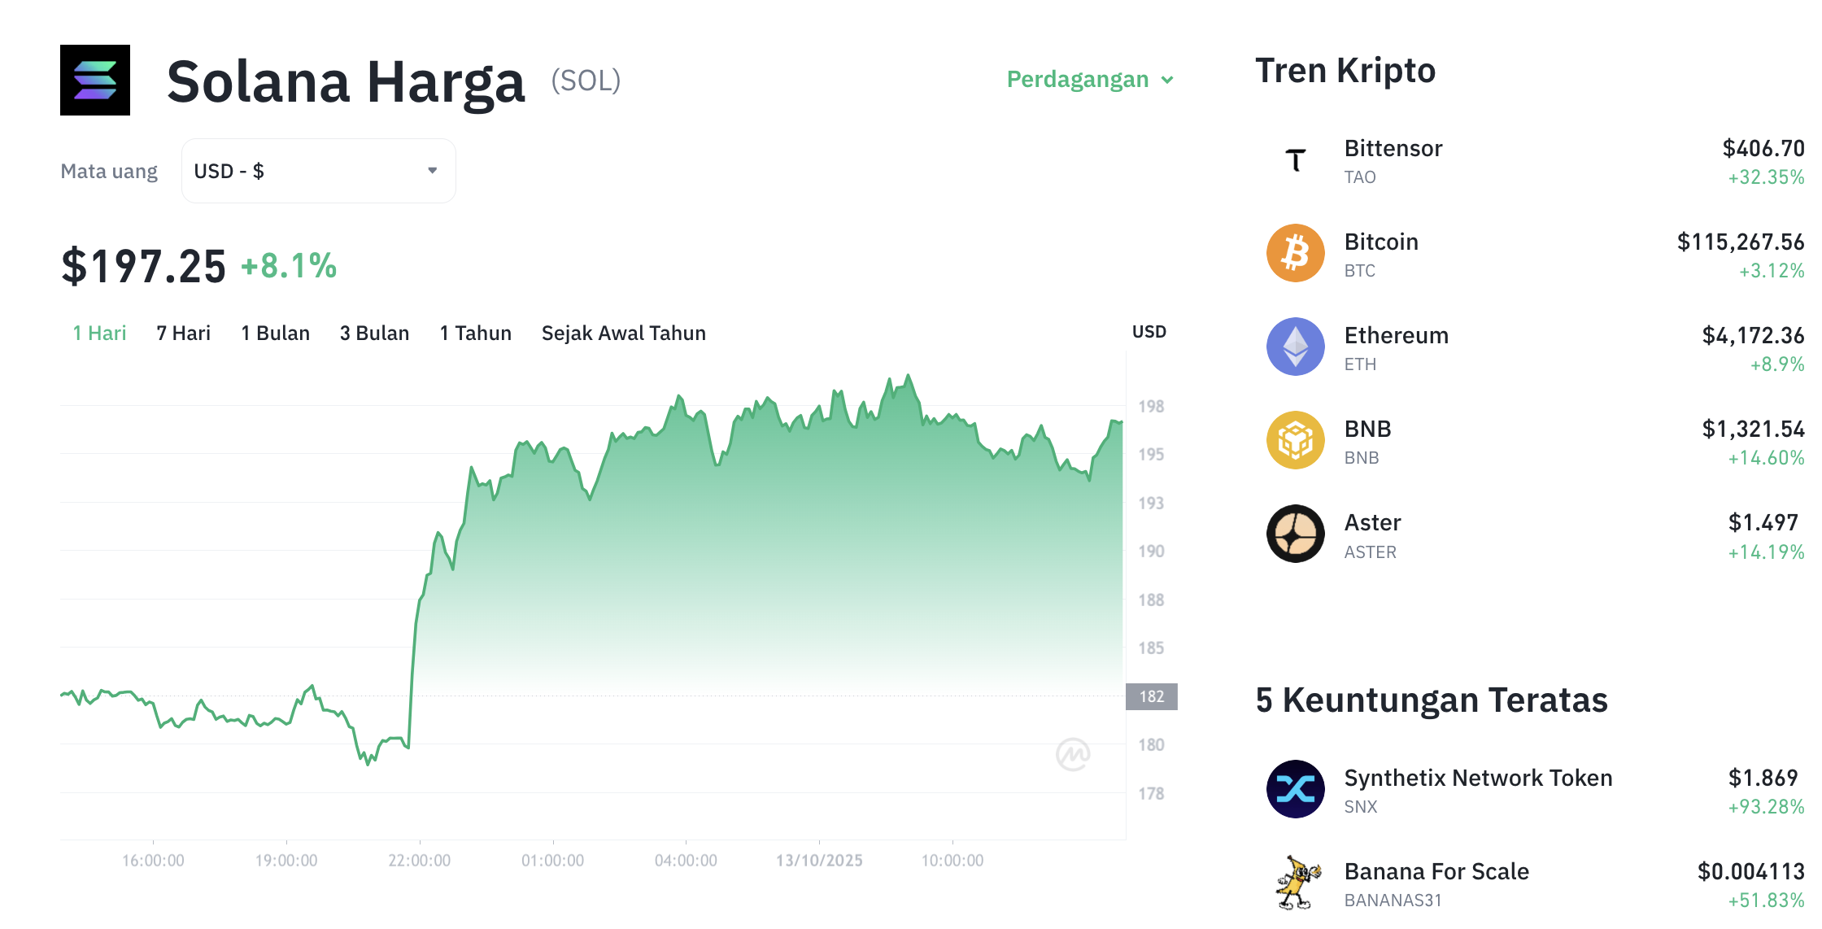
Task: Open the Perdagangan dropdown menu
Action: pos(1090,80)
